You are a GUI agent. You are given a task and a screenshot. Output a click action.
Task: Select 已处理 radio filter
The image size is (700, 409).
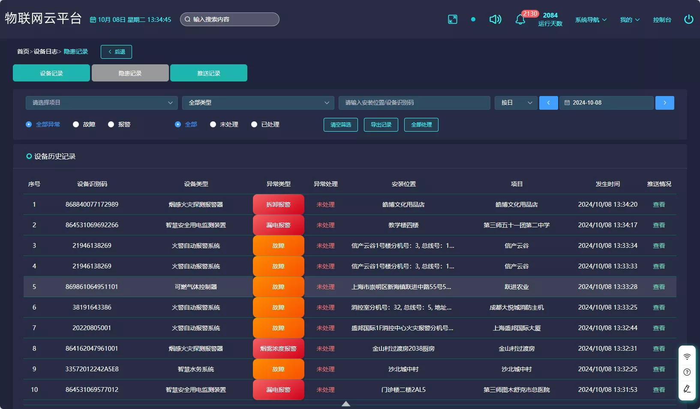coord(265,124)
